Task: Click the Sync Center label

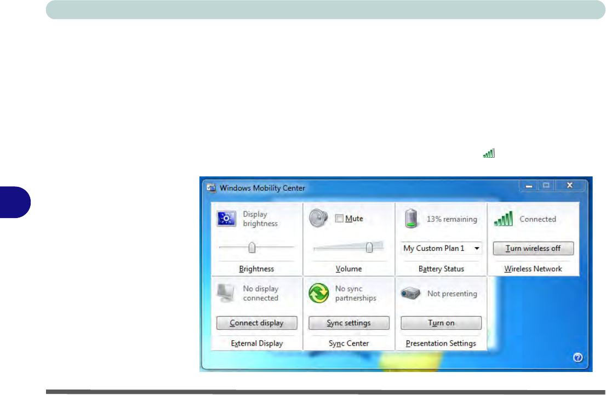Action: pos(348,343)
